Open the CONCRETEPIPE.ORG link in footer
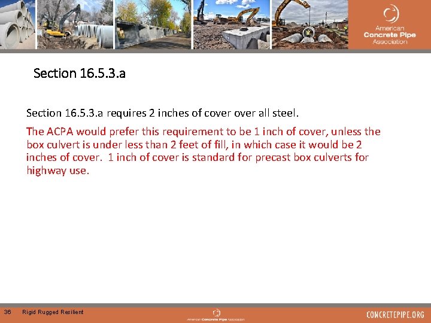The width and height of the screenshot is (431, 323). point(395,315)
